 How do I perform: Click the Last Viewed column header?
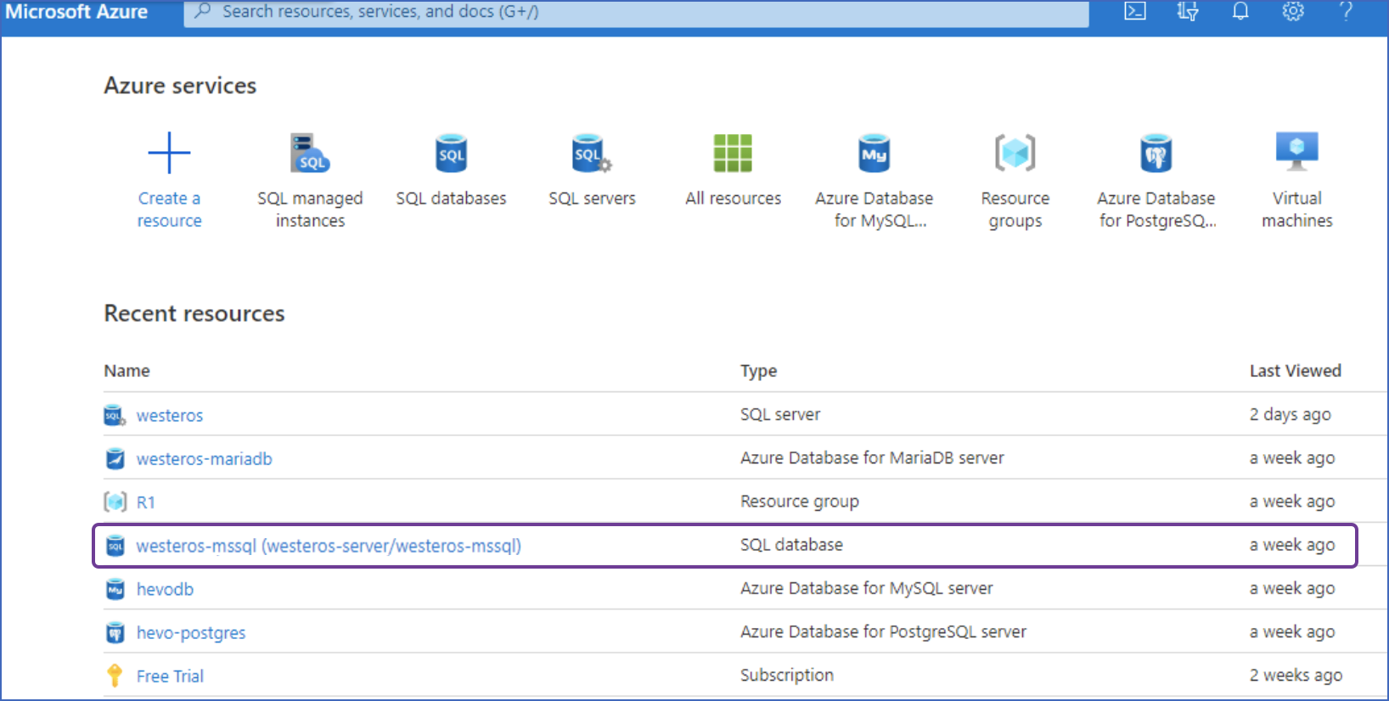click(1296, 371)
